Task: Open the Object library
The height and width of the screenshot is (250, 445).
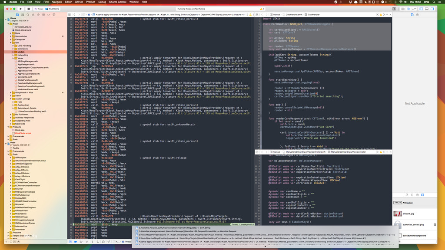Action: tap(418, 195)
